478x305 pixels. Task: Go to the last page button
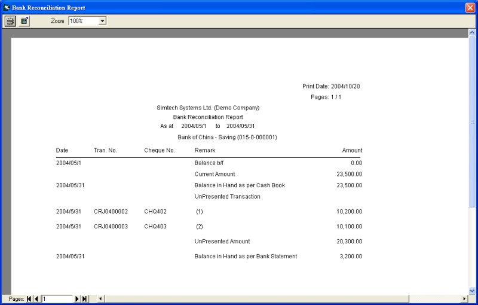coord(84,299)
